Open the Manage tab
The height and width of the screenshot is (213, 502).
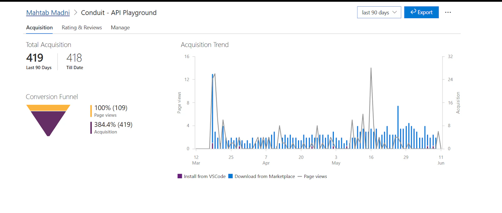120,28
